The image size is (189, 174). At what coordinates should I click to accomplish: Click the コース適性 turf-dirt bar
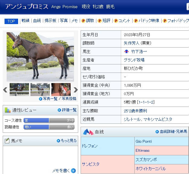click(x=49, y=120)
